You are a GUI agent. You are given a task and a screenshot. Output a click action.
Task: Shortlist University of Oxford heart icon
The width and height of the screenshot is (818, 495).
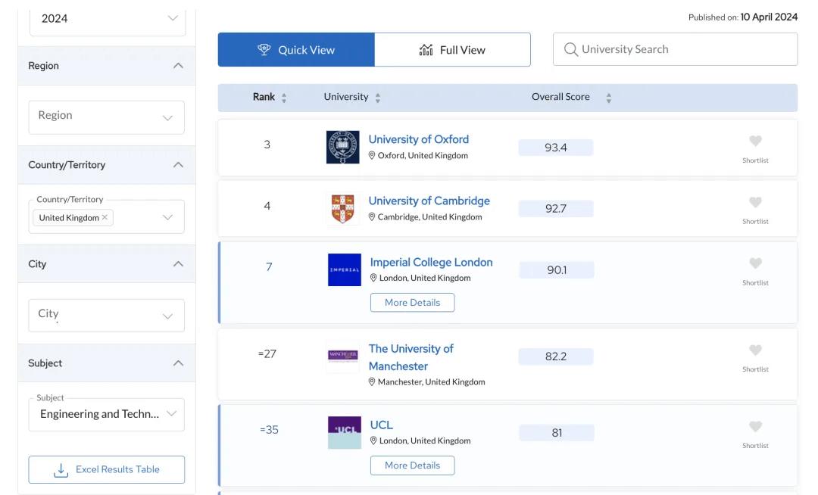(755, 141)
